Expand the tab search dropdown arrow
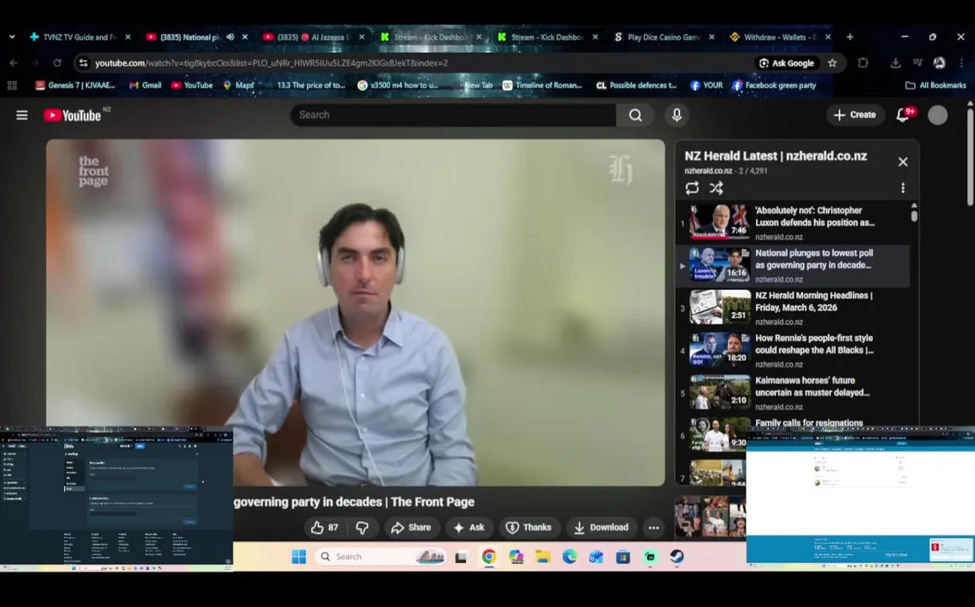This screenshot has height=607, width=975. click(13, 37)
